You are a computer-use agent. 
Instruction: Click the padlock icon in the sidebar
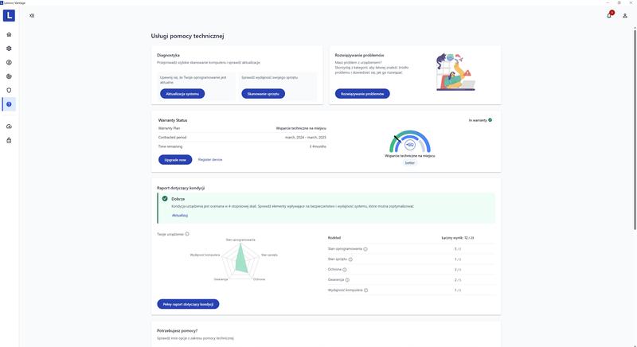(x=9, y=141)
